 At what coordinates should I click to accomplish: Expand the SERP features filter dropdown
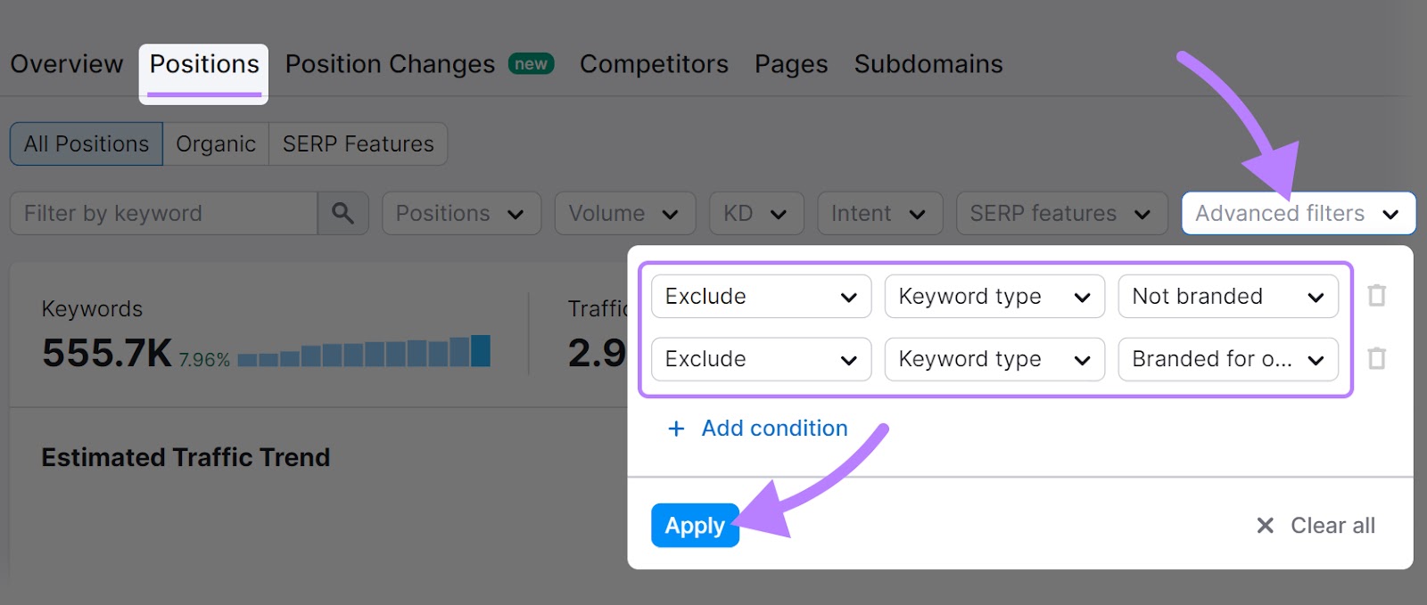pyautogui.click(x=1060, y=213)
